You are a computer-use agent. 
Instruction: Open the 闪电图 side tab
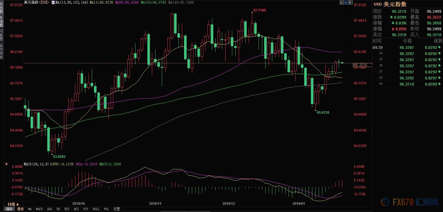[x=1, y=35]
